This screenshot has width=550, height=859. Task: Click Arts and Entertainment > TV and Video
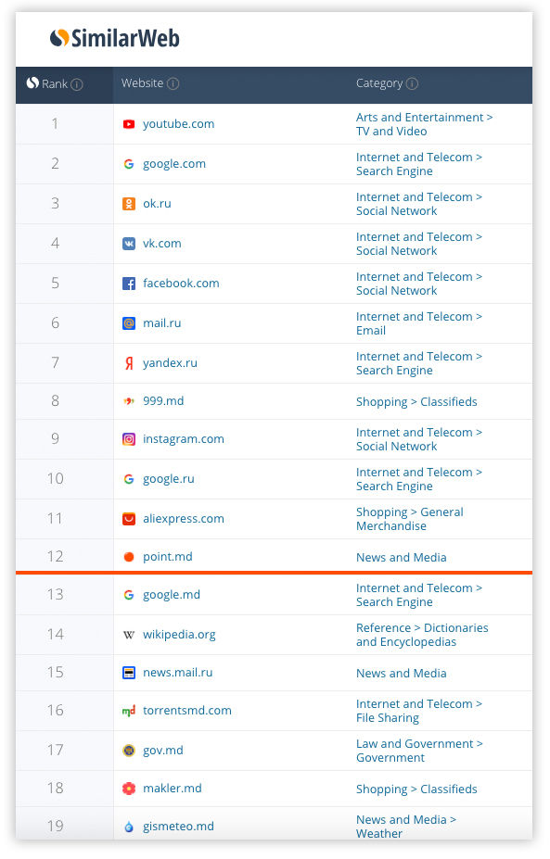pos(425,125)
